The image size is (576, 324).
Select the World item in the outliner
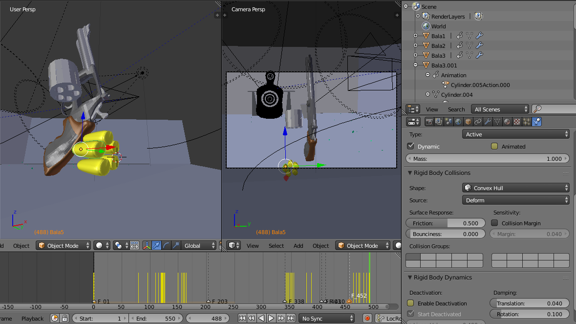pyautogui.click(x=438, y=26)
